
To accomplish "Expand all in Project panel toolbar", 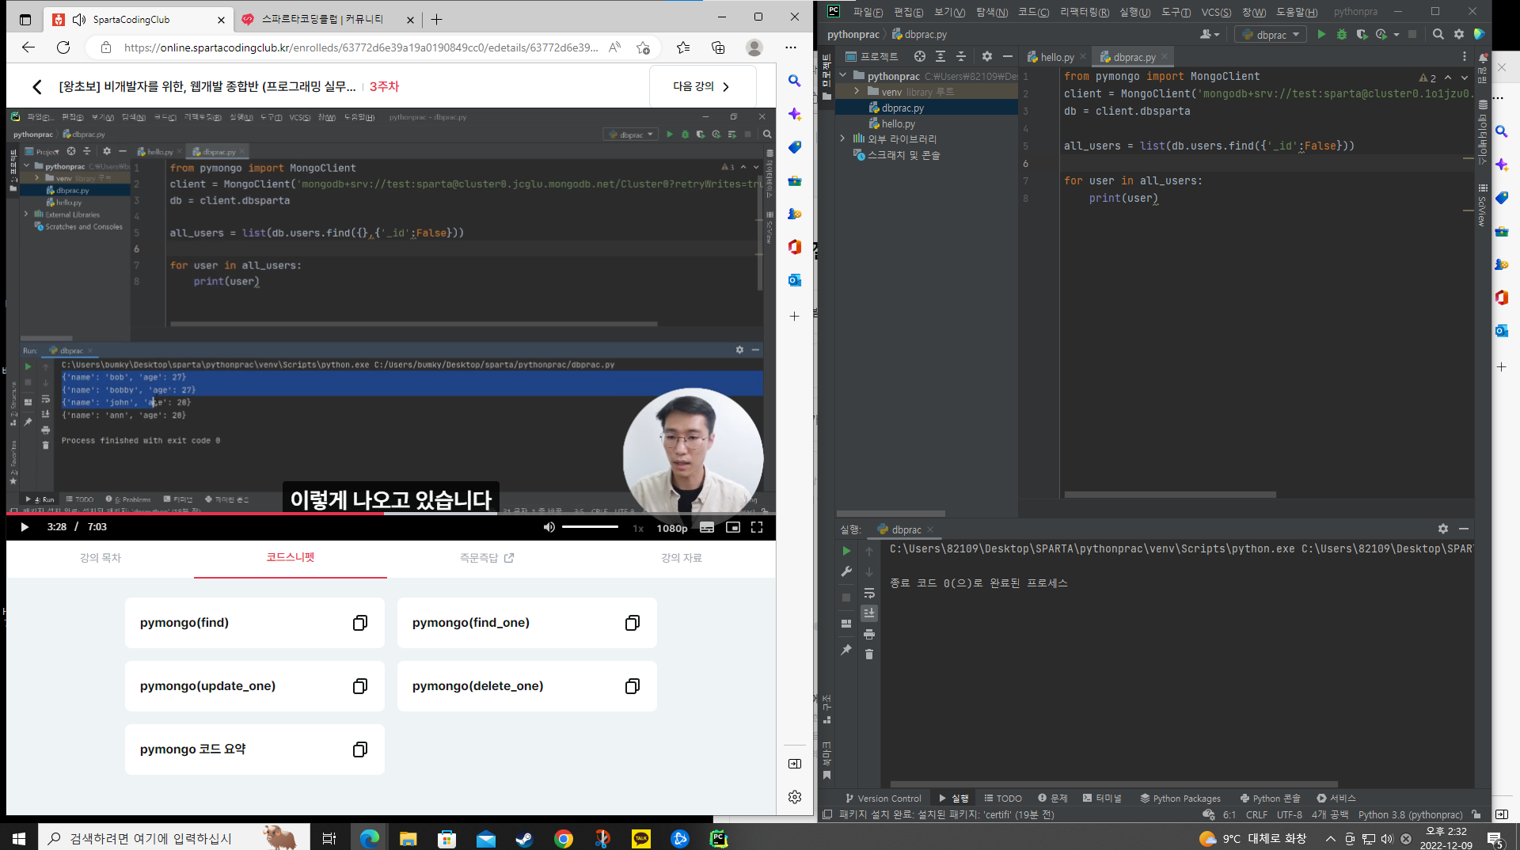I will [940, 56].
